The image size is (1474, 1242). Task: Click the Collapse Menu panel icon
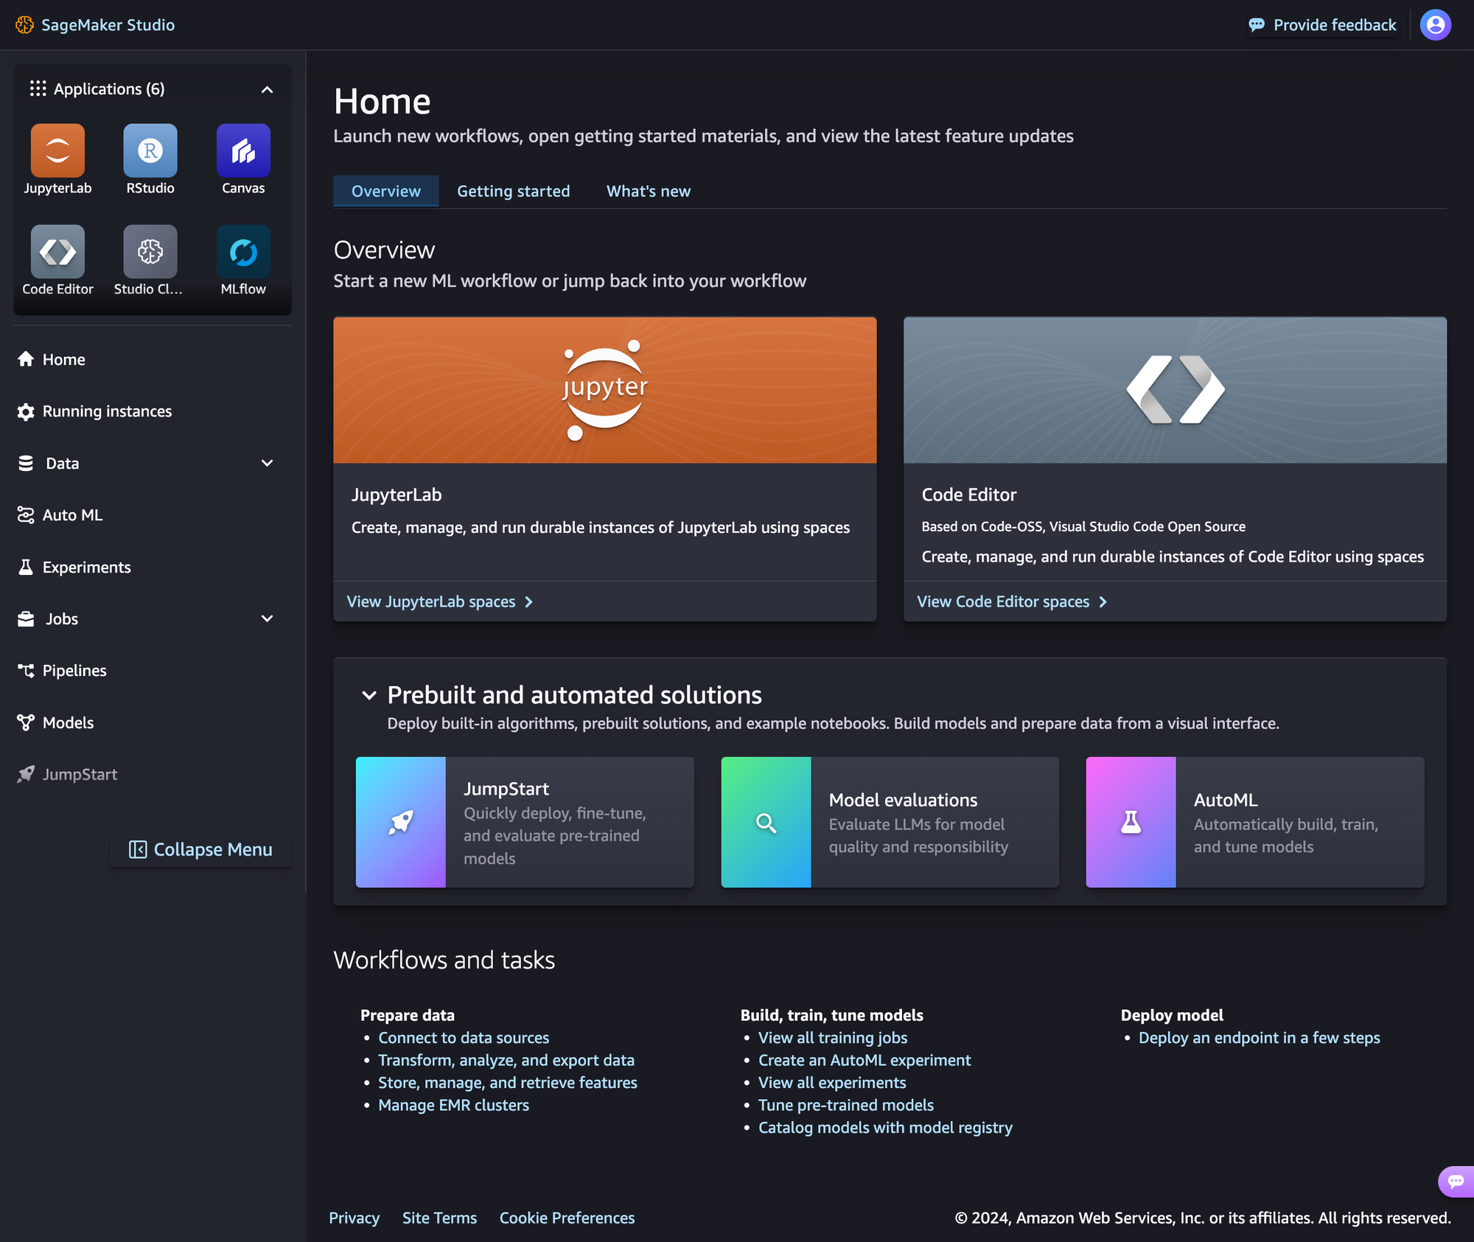(x=138, y=850)
